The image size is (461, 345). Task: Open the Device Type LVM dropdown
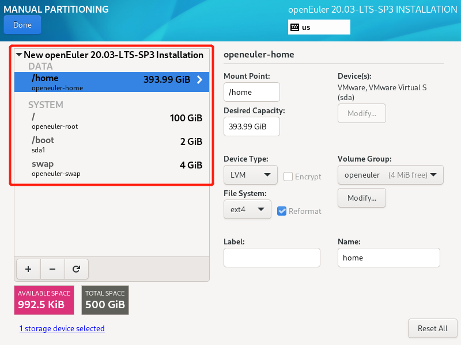(x=251, y=175)
